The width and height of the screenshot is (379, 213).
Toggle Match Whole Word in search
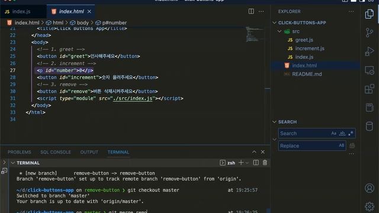342,133
